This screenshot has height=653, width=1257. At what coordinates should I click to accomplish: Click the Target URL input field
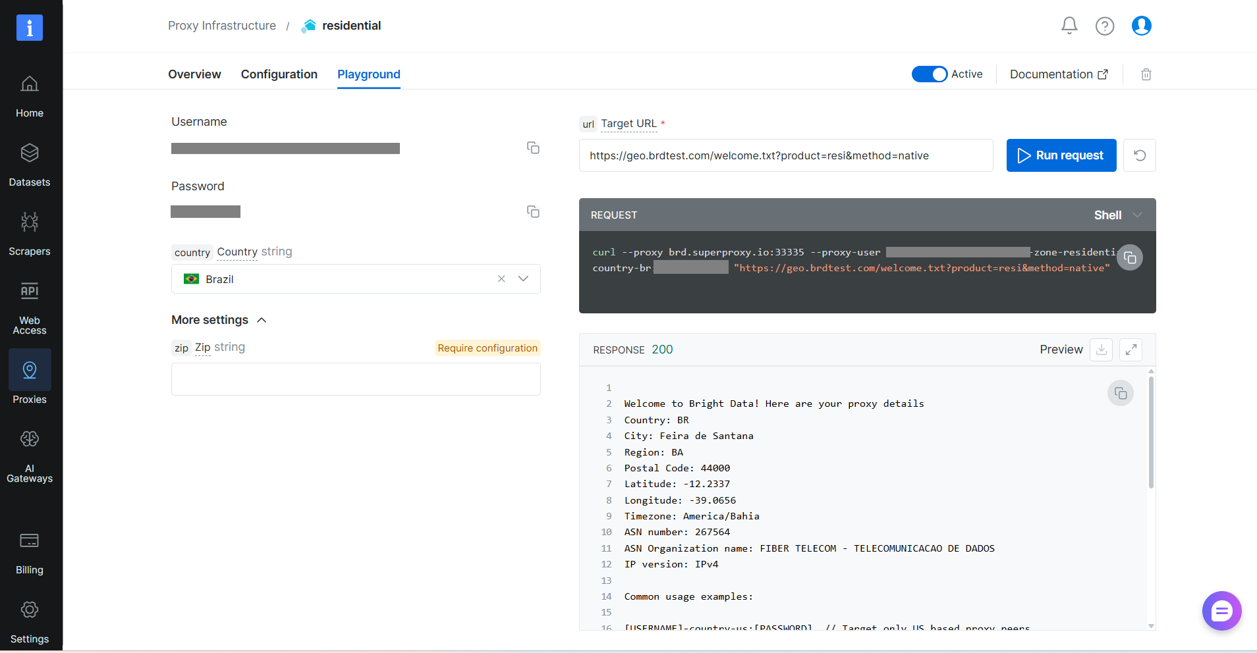point(786,155)
